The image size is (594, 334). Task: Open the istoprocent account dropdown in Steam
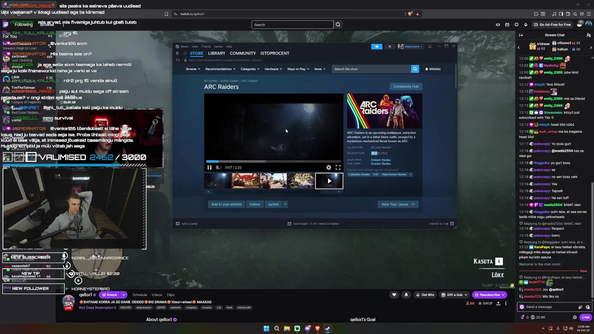pos(410,46)
